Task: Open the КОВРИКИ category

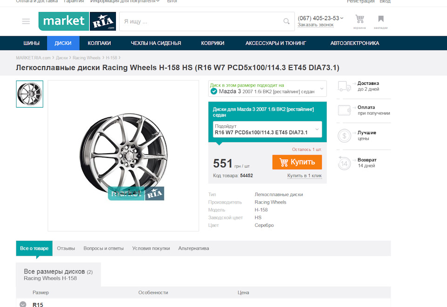Action: pos(213,43)
